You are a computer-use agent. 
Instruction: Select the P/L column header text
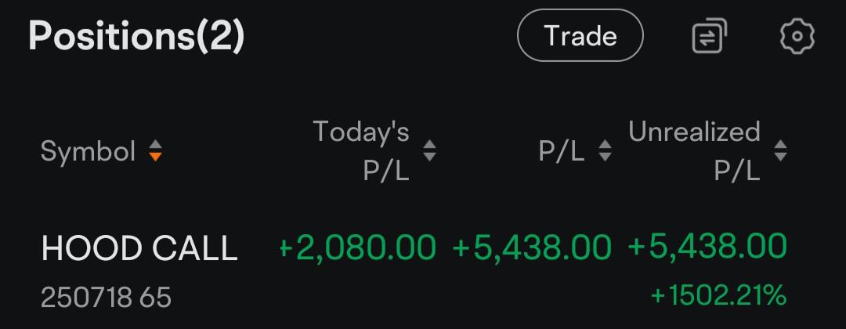pos(561,151)
